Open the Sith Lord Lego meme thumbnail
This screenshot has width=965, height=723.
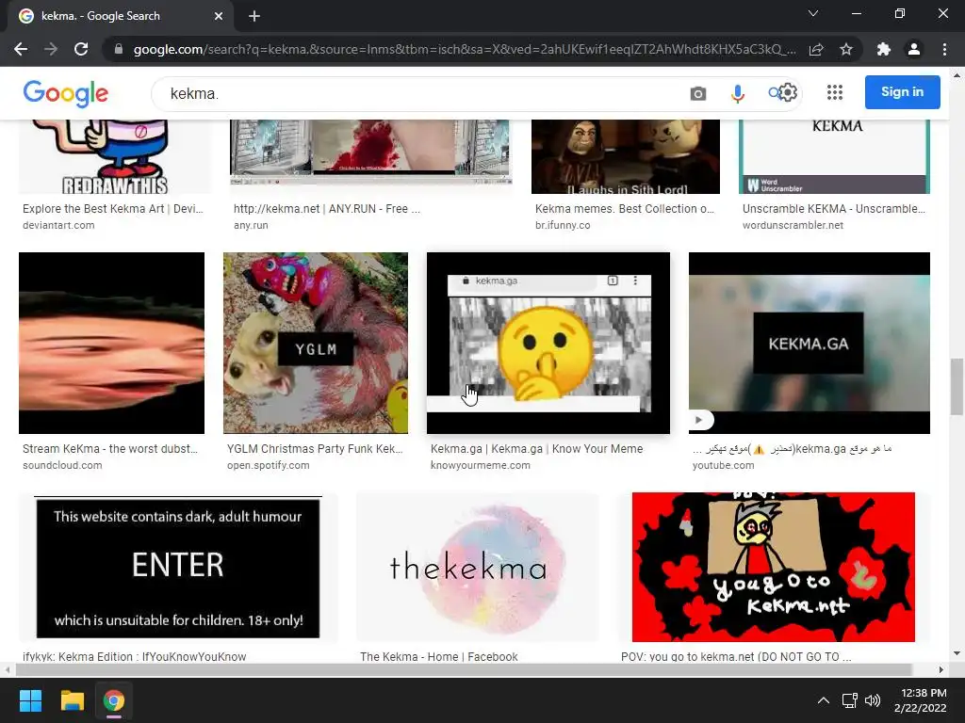(626, 157)
